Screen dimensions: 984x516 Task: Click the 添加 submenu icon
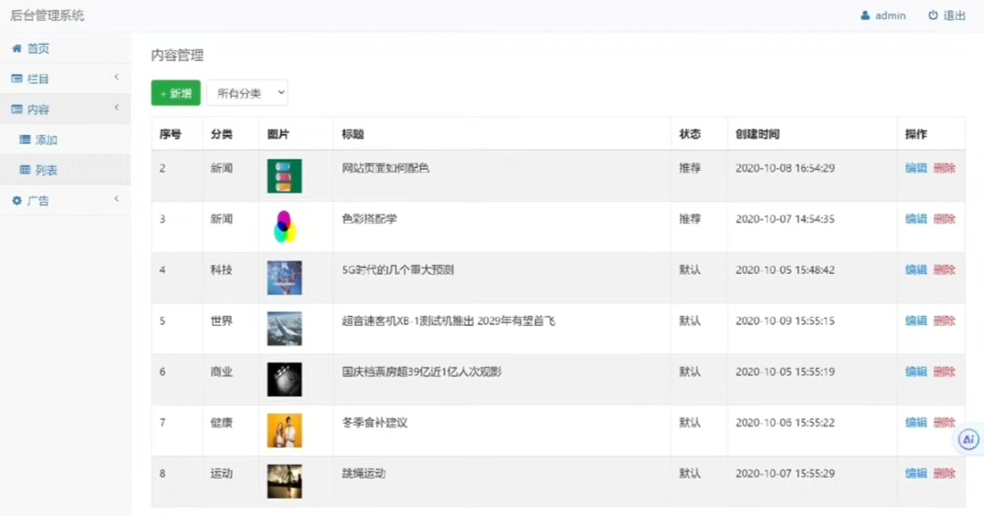coord(26,140)
